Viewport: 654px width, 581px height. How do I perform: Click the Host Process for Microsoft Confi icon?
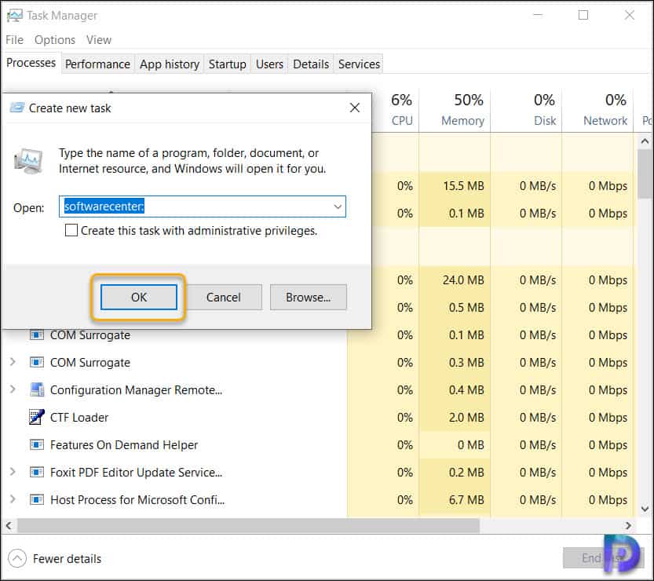(37, 499)
